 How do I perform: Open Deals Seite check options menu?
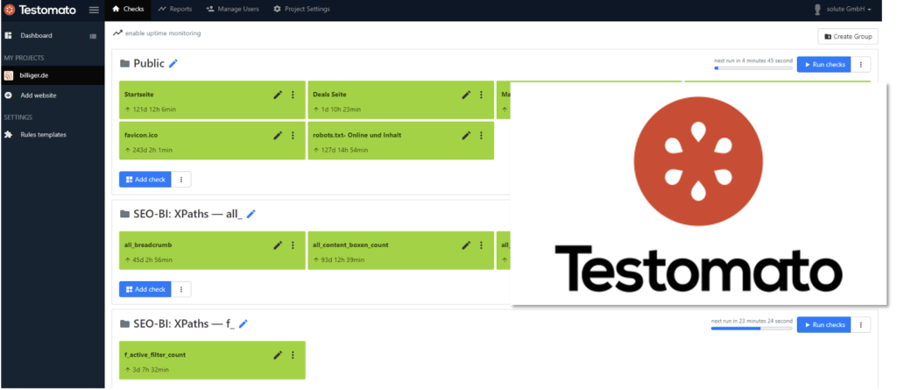[x=481, y=95]
